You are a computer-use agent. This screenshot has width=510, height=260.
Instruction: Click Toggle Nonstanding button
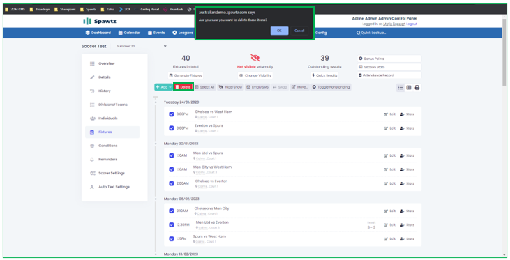coord(331,86)
